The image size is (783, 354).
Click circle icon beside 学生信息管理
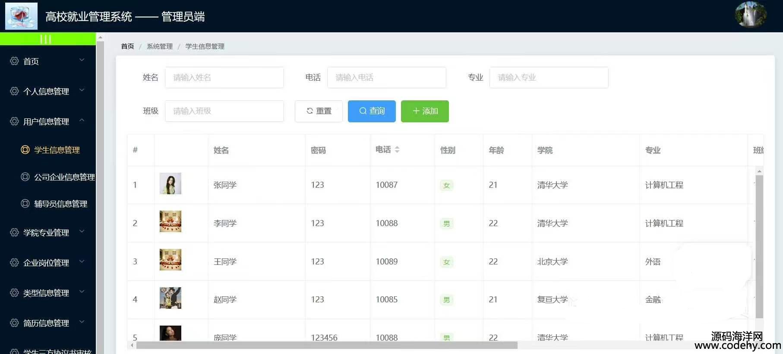tap(25, 150)
